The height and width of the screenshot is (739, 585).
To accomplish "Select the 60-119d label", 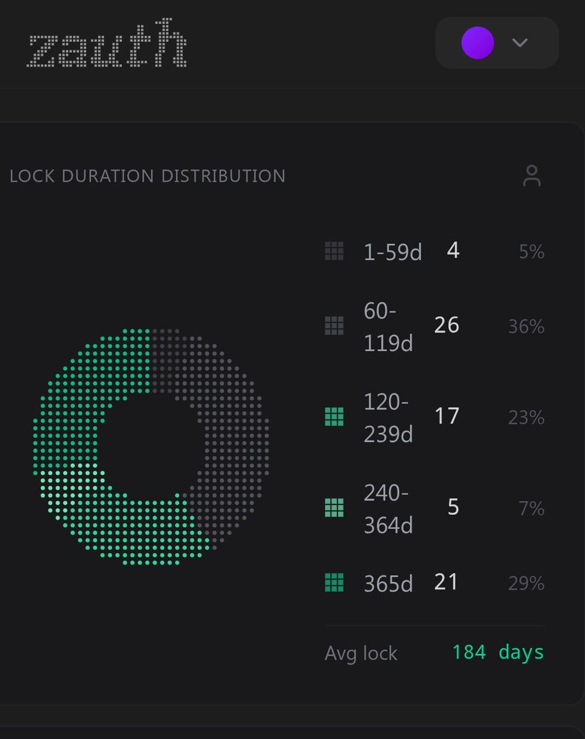I will pos(388,327).
